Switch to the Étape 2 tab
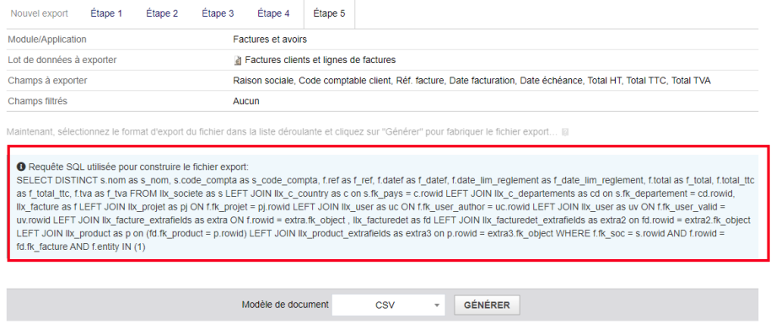 (162, 13)
